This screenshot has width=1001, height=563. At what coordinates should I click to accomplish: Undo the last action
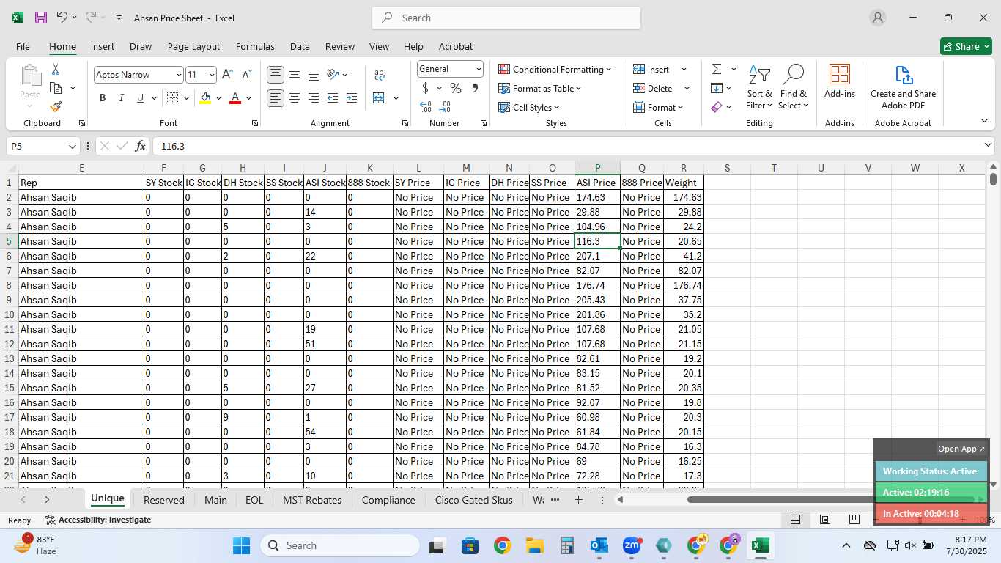pos(62,18)
